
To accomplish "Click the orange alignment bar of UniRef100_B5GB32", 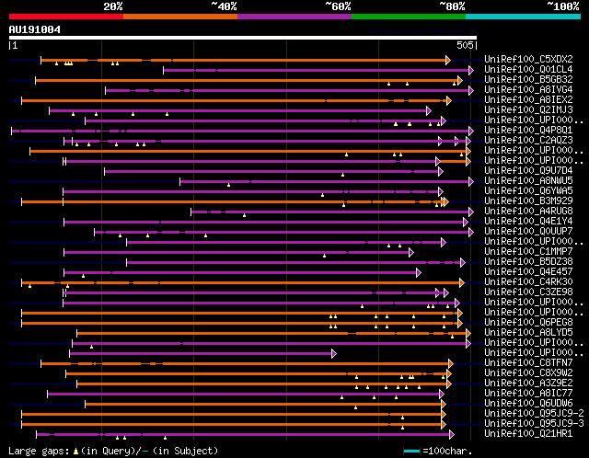I will tap(248, 80).
